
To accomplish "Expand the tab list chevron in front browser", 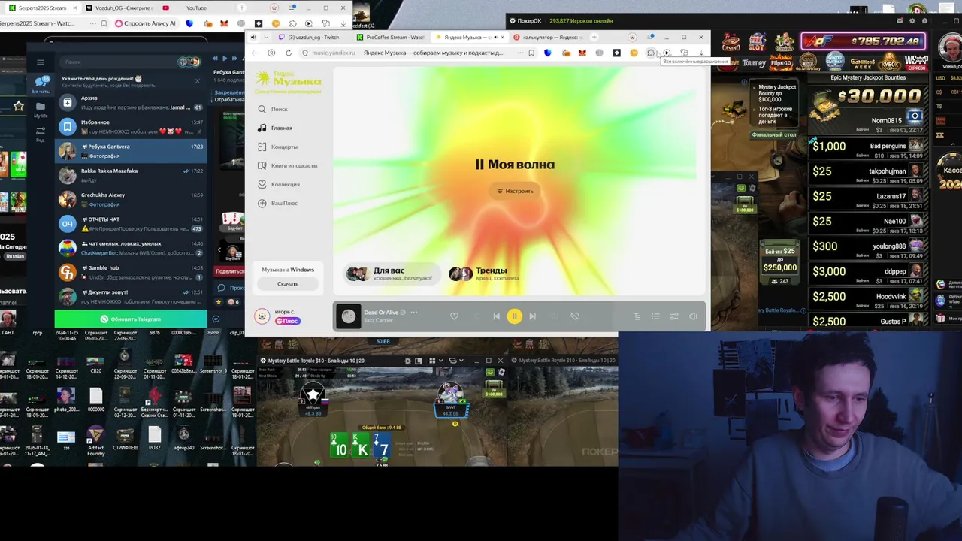I will tap(265, 37).
